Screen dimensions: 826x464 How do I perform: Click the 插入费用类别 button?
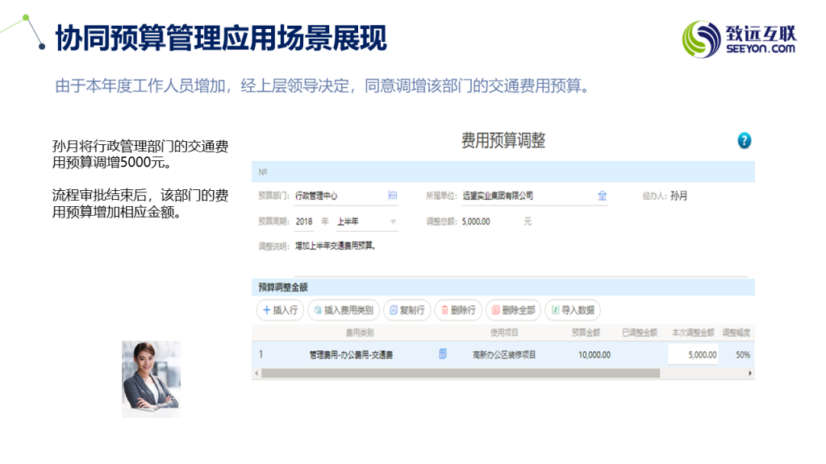click(x=343, y=309)
